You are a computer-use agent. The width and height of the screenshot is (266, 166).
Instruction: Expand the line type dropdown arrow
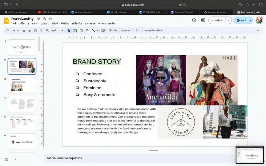[x=97, y=31]
